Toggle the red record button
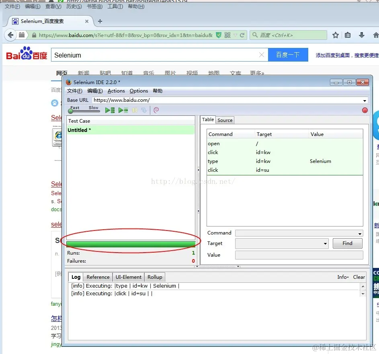 365,110
